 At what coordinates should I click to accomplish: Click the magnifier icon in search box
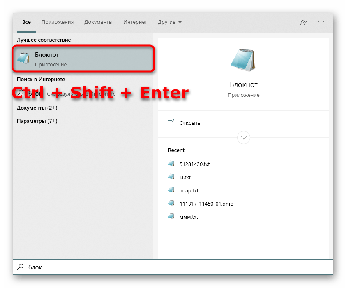(20, 267)
